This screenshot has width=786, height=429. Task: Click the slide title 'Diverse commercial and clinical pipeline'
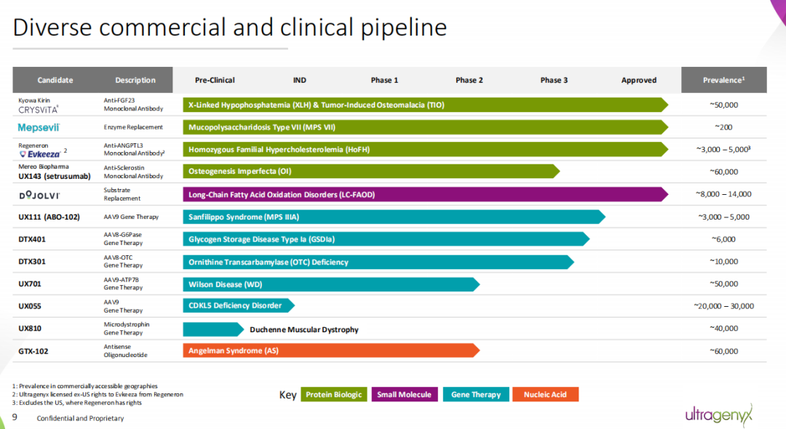tap(230, 28)
